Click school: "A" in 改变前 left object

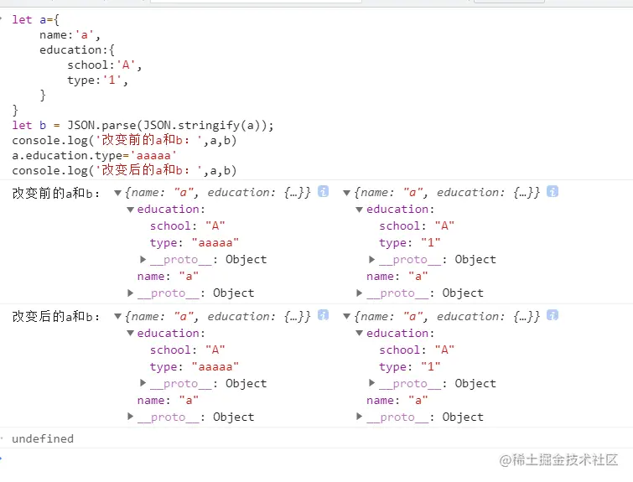point(187,226)
